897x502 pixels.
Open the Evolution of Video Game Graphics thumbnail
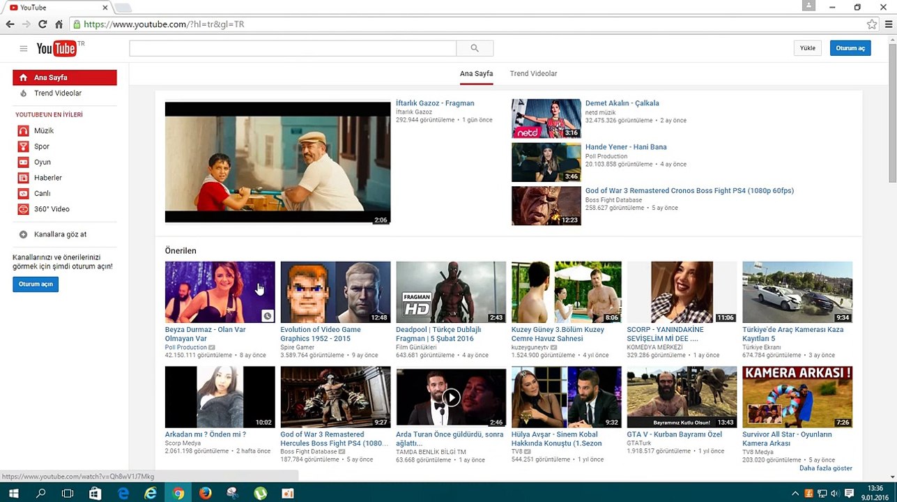(335, 292)
